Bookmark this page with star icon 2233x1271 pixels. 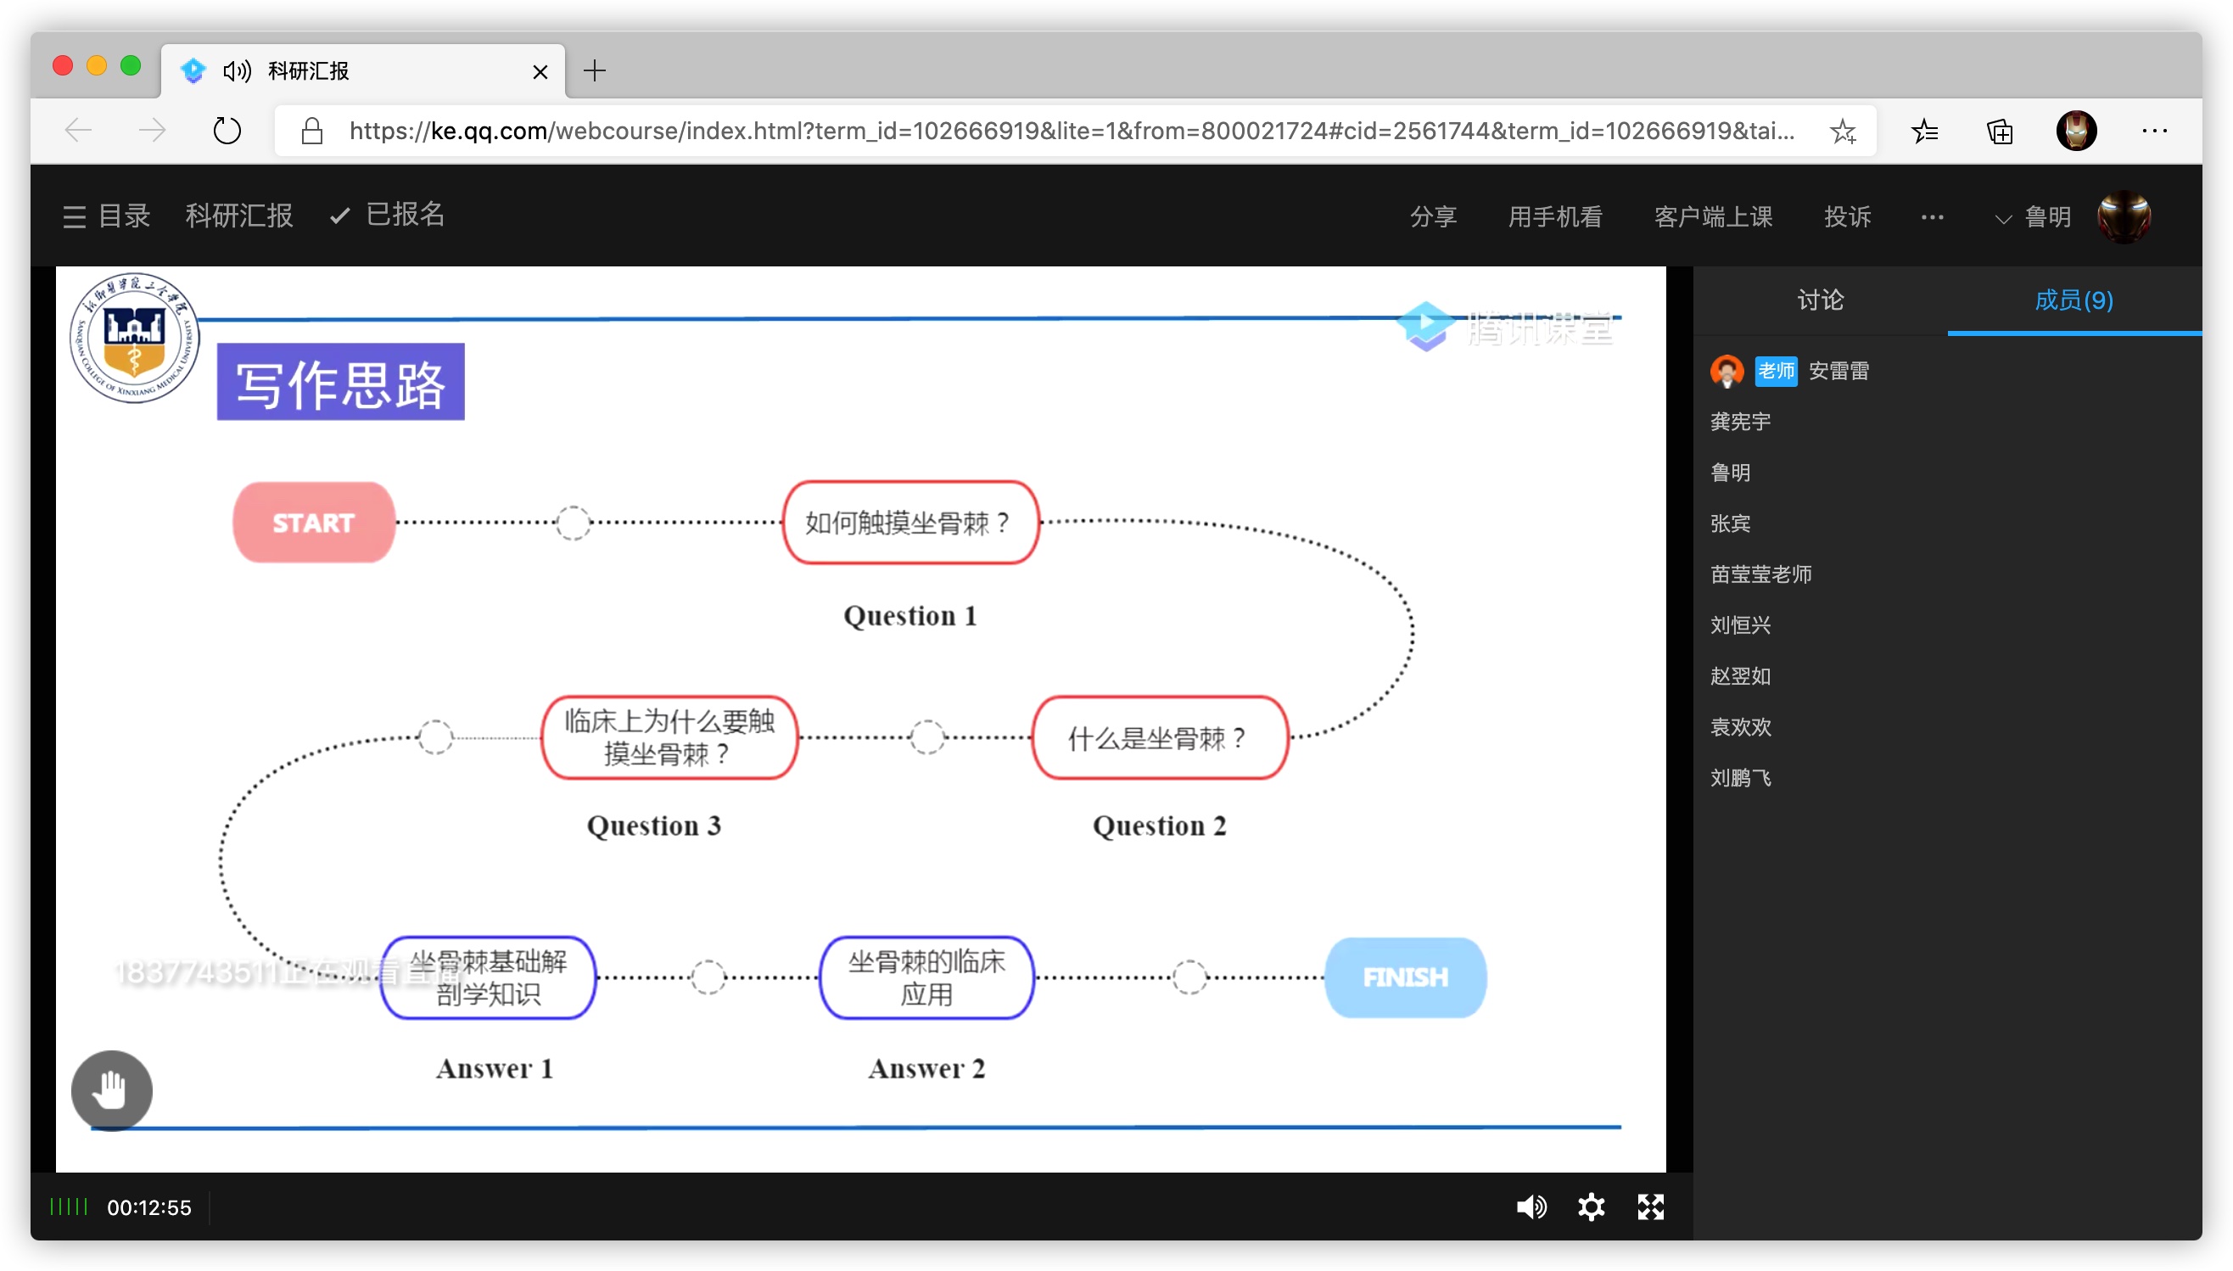point(1842,131)
